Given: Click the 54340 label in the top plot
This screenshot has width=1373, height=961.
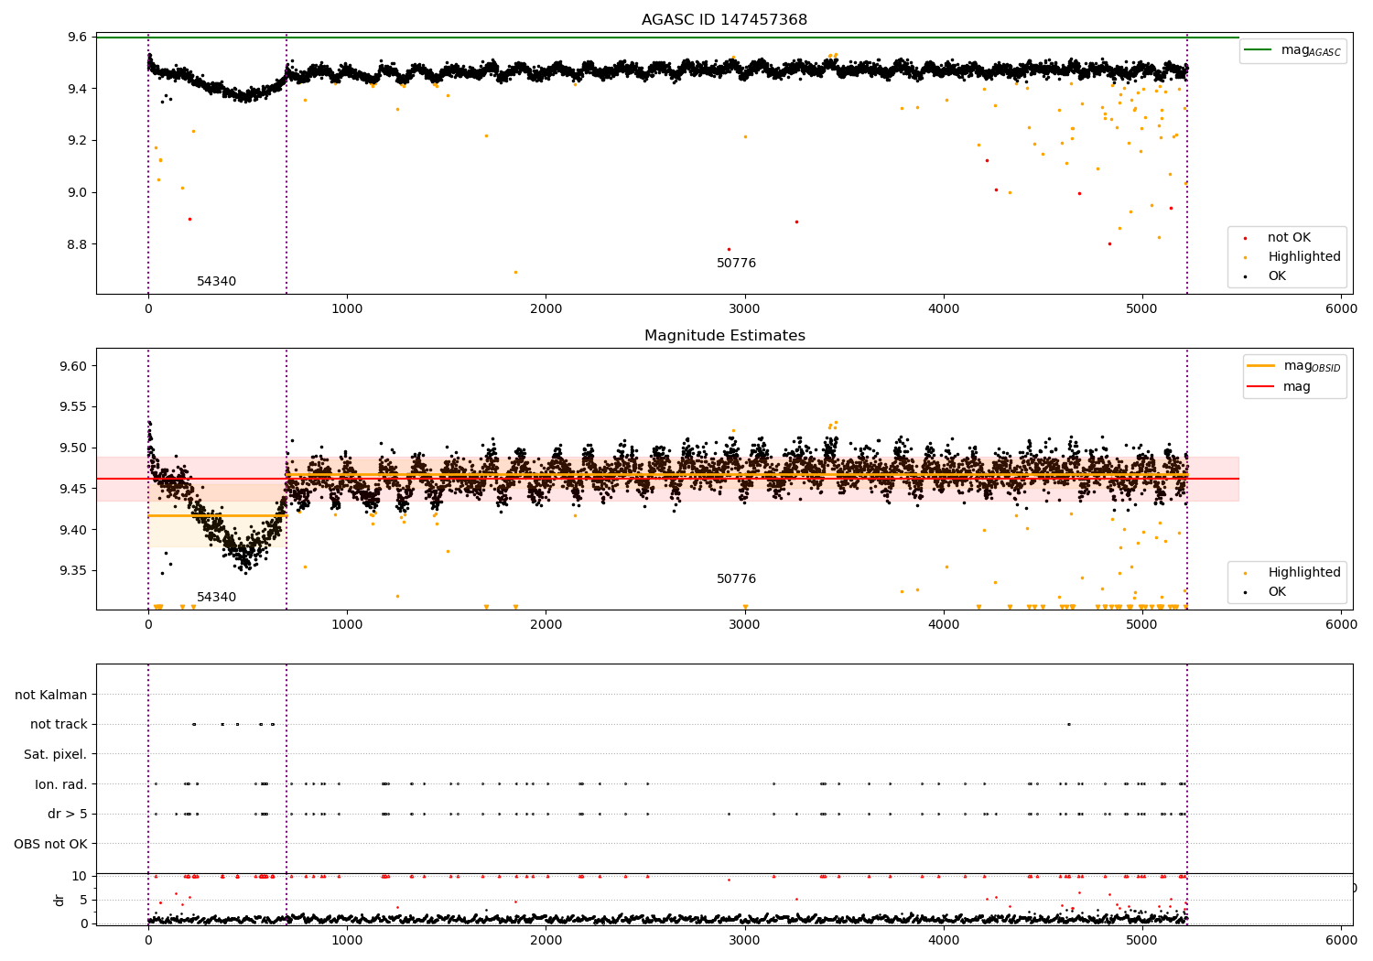Looking at the screenshot, I should (x=216, y=282).
